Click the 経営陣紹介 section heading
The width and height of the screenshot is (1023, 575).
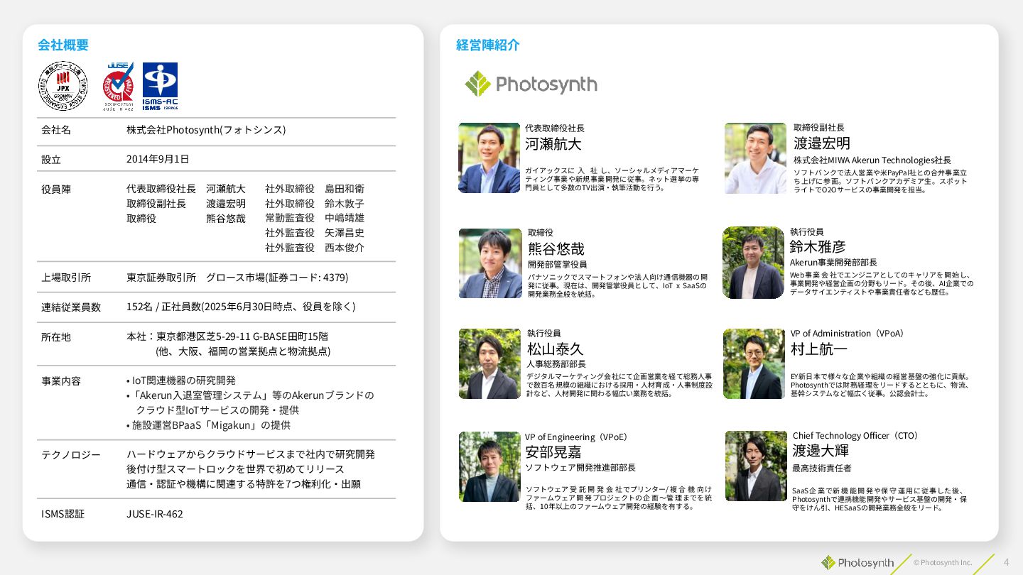[488, 45]
